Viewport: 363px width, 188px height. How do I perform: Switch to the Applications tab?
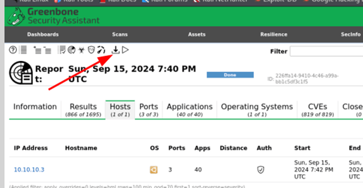click(x=190, y=110)
